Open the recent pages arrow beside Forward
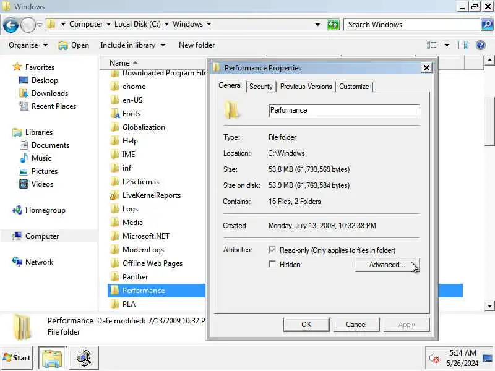The height and width of the screenshot is (371, 495). pos(40,25)
